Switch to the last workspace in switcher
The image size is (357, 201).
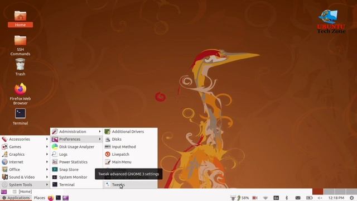coord(351,192)
